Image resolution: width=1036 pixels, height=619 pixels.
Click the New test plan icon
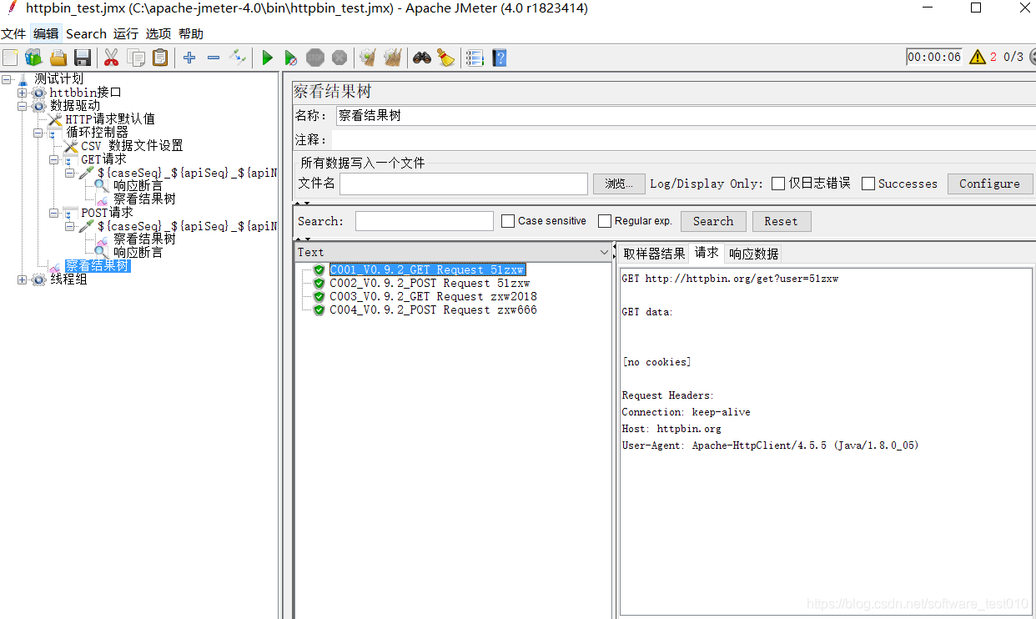10,58
